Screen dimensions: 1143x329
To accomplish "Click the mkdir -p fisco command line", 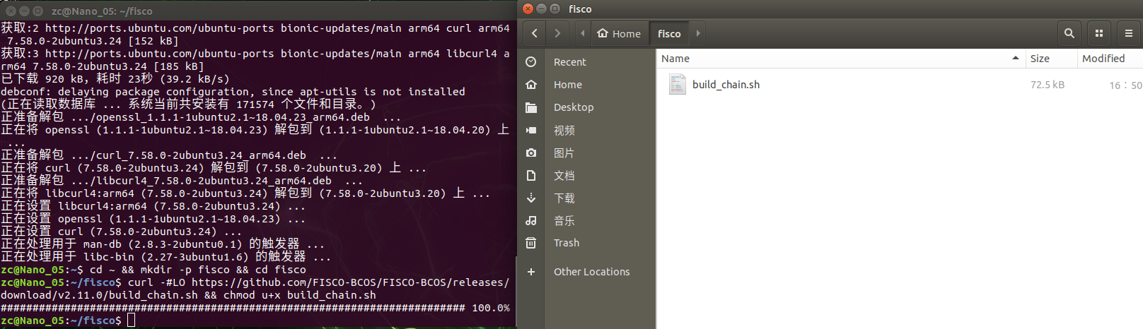I will point(153,270).
